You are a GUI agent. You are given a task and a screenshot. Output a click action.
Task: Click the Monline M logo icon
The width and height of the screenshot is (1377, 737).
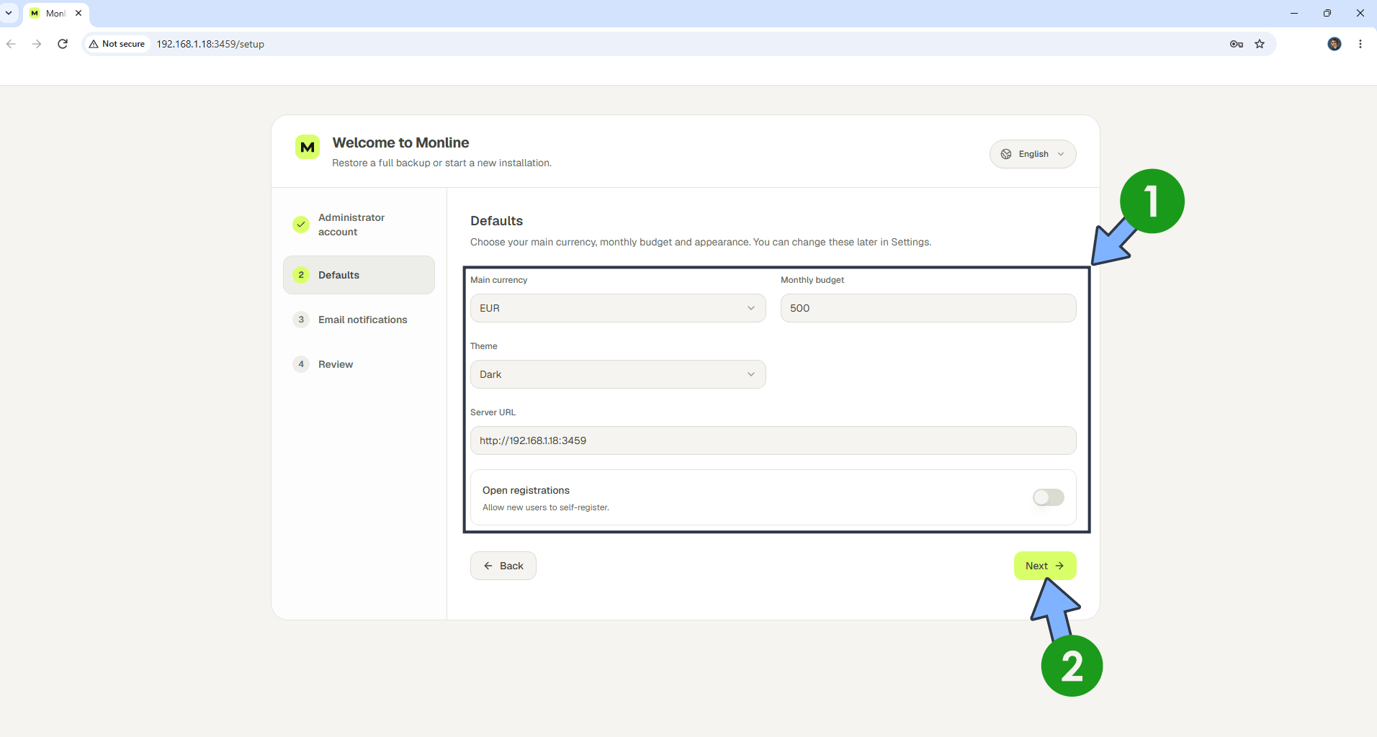[308, 147]
